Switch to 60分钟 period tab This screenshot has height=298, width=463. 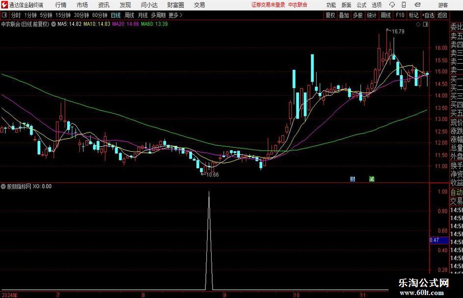pyautogui.click(x=100, y=15)
